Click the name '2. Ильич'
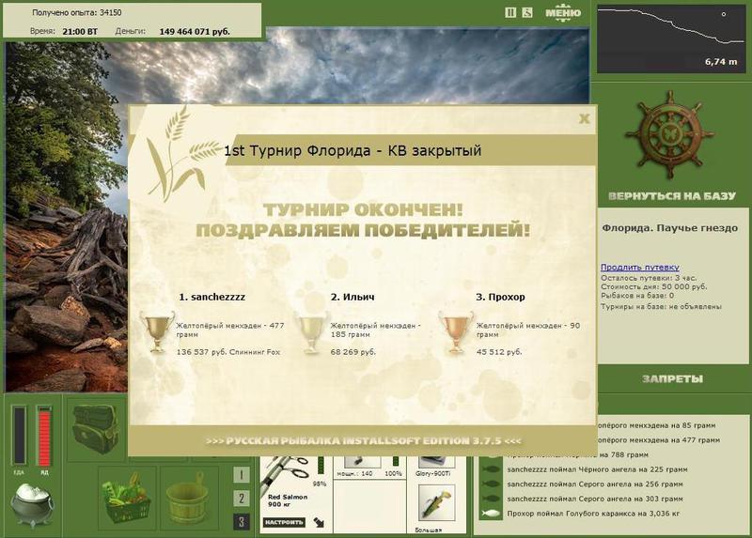Image resolution: width=752 pixels, height=538 pixels. coord(352,297)
